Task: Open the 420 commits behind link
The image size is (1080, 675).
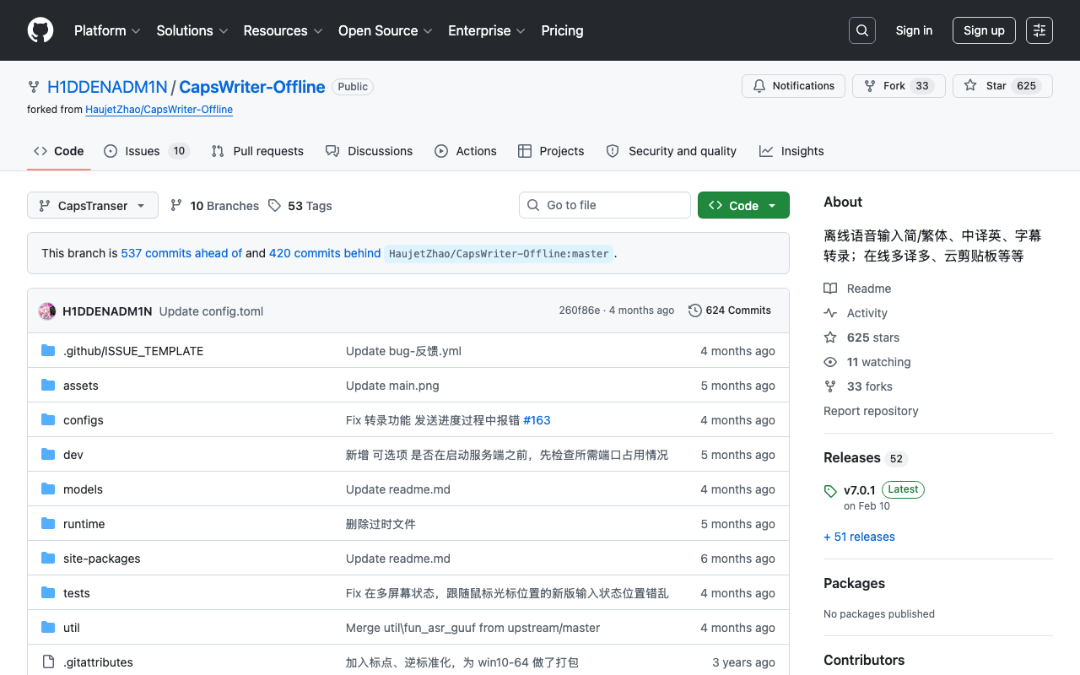Action: (325, 253)
